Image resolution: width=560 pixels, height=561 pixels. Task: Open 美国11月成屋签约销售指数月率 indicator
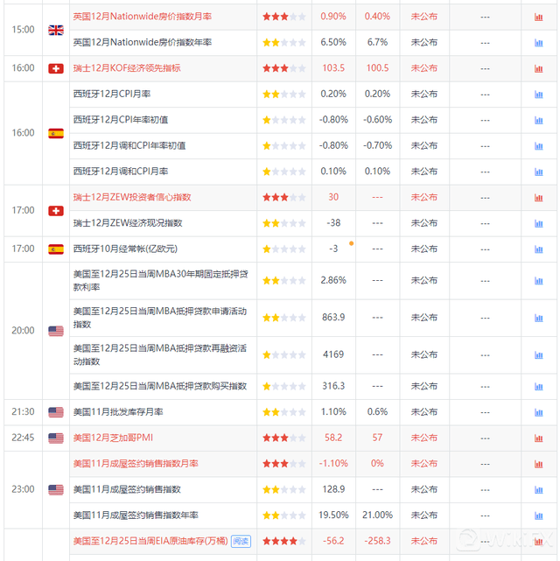click(136, 464)
